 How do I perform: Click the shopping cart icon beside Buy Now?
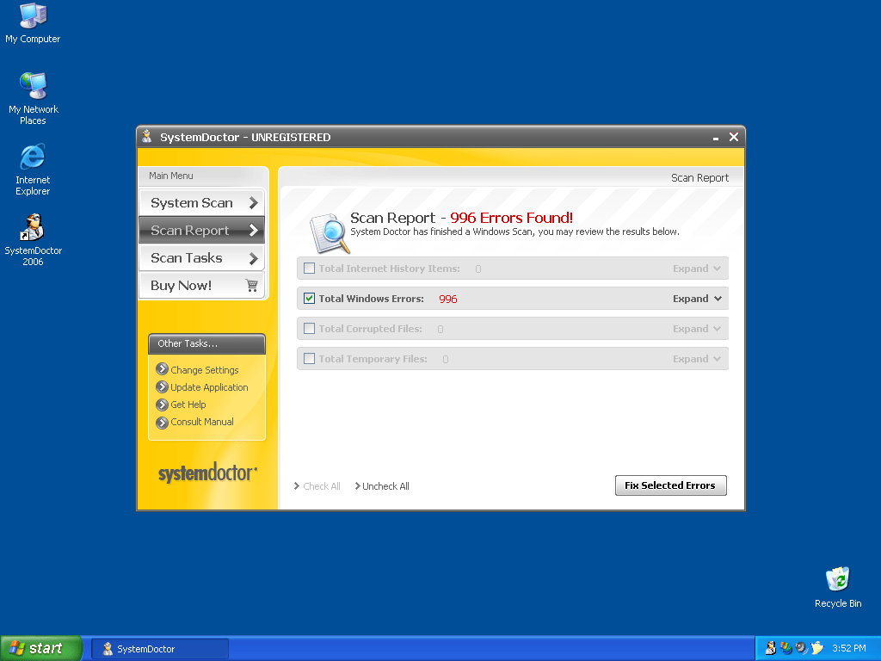pyautogui.click(x=251, y=286)
